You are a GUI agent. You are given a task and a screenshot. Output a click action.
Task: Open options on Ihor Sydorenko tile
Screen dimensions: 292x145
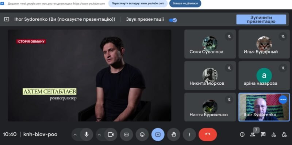[x=283, y=100]
